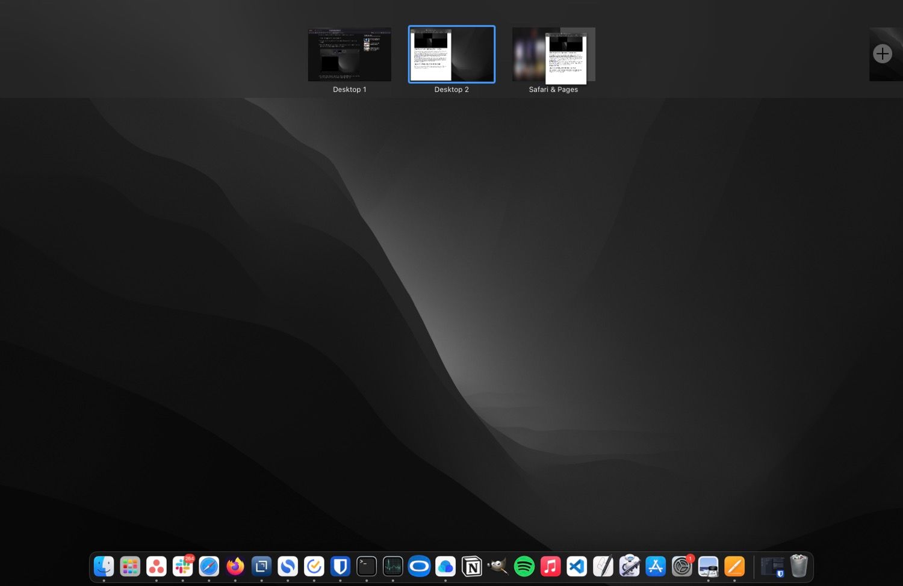903x586 pixels.
Task: Launch the Terminal app
Action: point(366,566)
